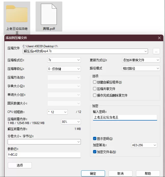The image size is (165, 177).
Task: Open the memory usage 80% dropdown
Action: [71, 122]
